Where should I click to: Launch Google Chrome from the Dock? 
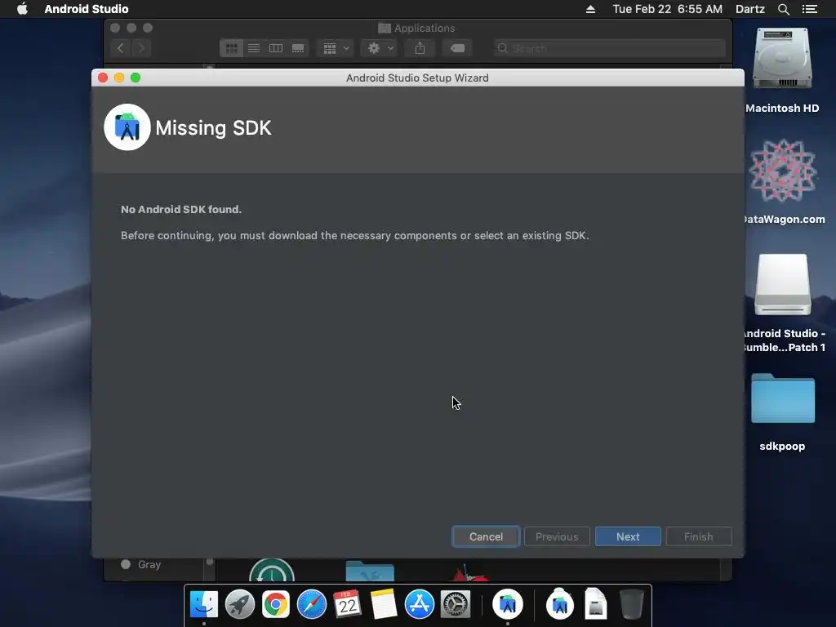[x=276, y=605]
